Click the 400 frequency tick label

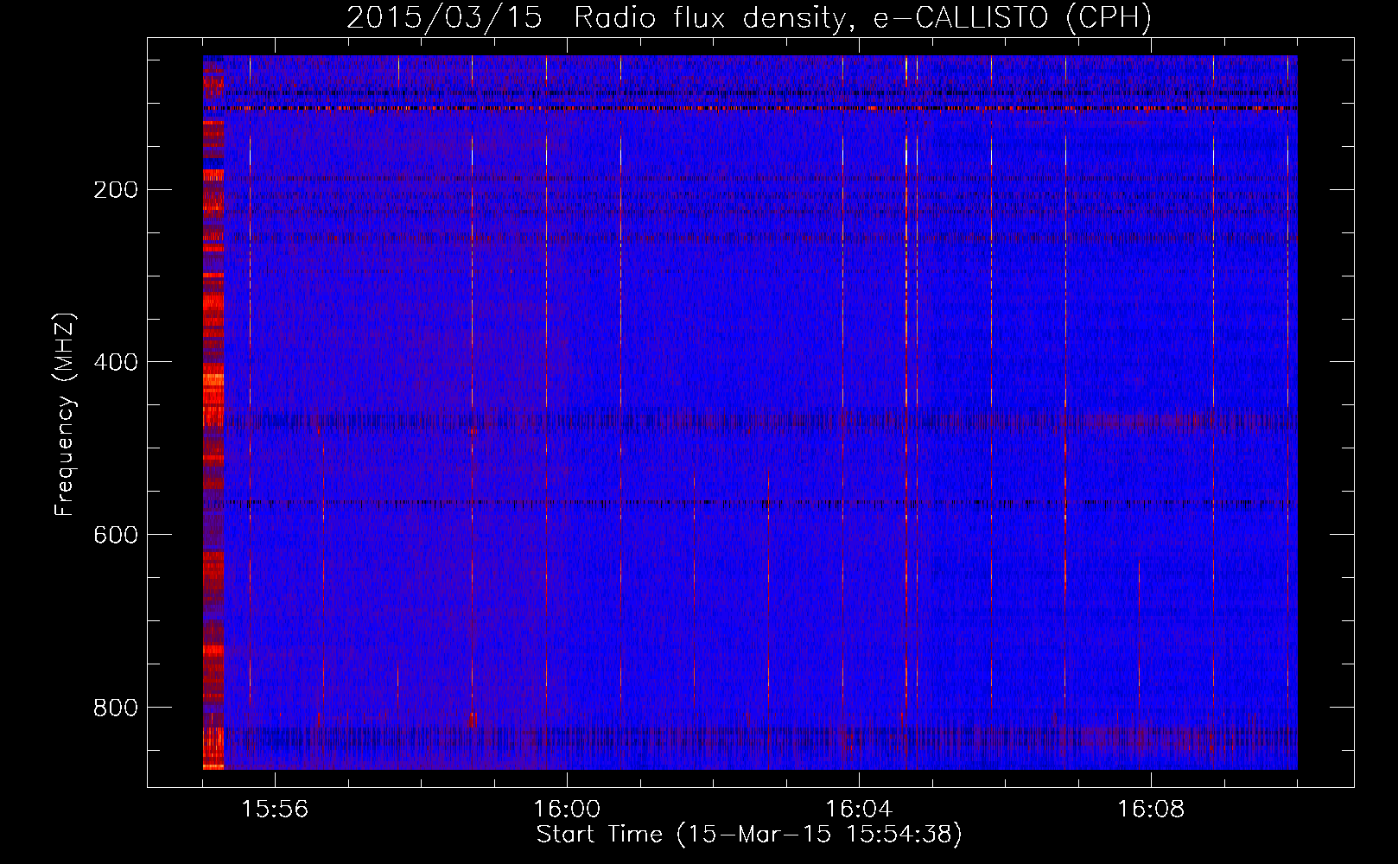point(116,363)
